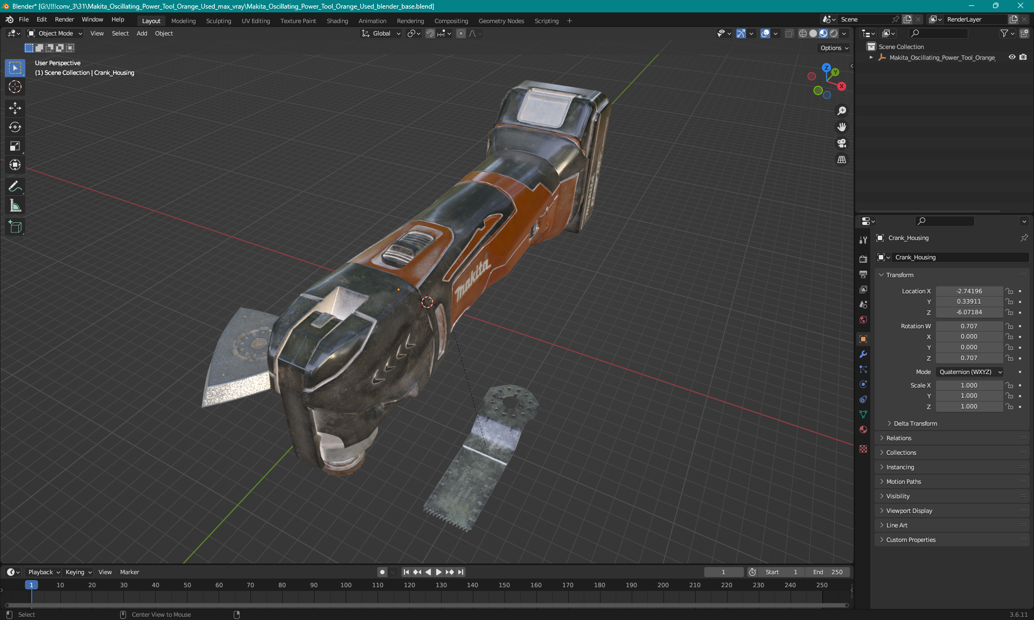This screenshot has height=620, width=1034.
Task: Collapse the Transform panel
Action: (899, 275)
